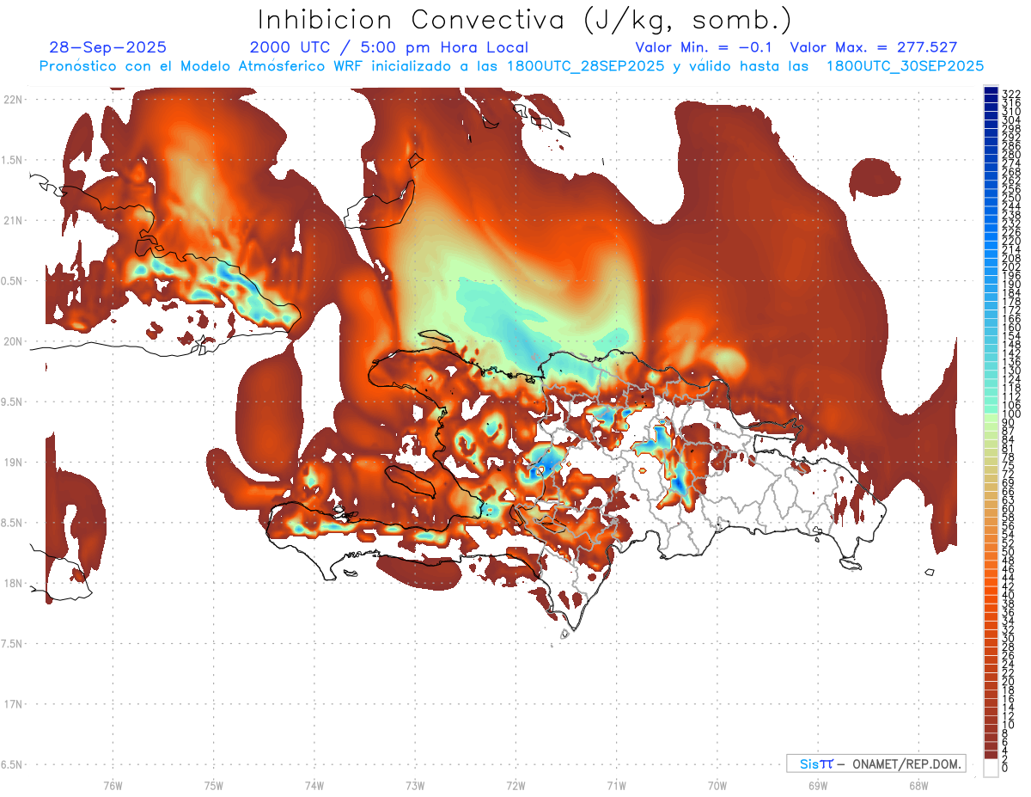This screenshot has height=797, width=1031.
Task: Click the '0.5N' latitude label
Action: pyautogui.click(x=12, y=281)
